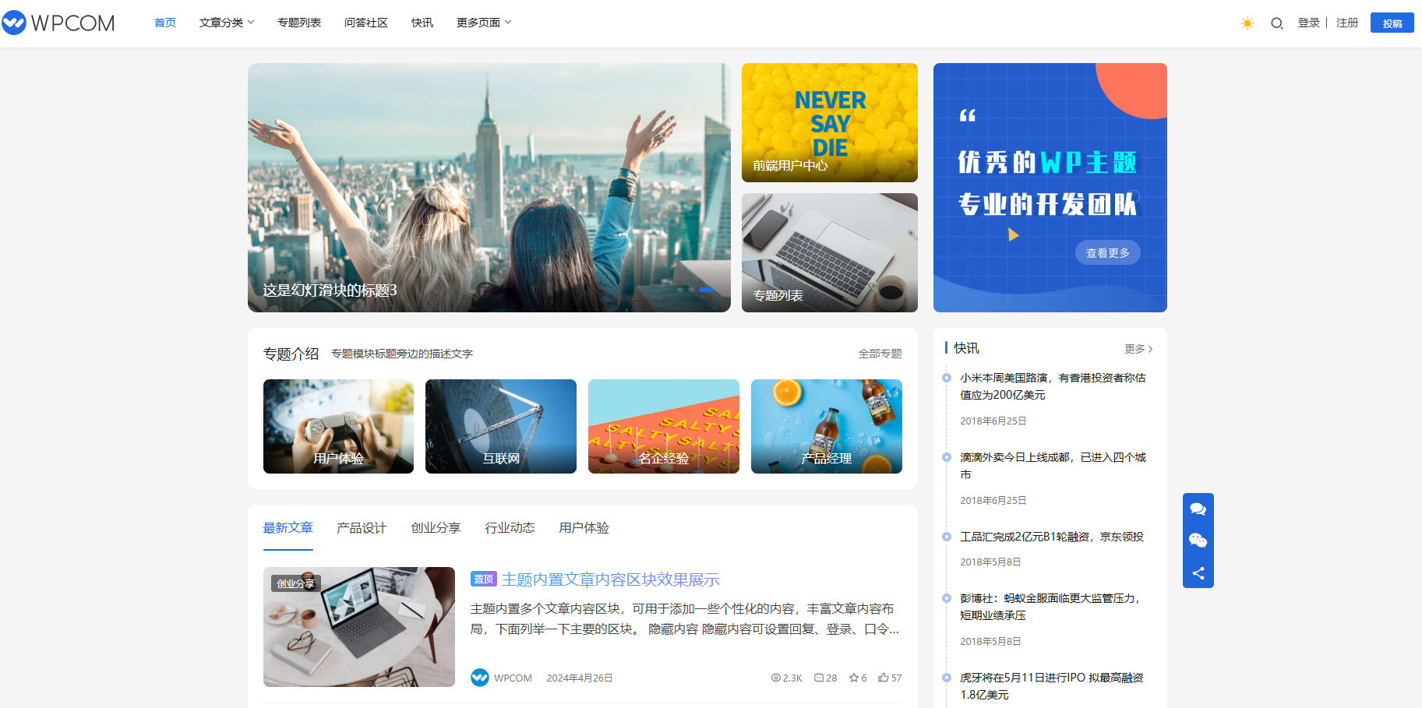
Task: Select the 行业动态 tab
Action: click(510, 528)
